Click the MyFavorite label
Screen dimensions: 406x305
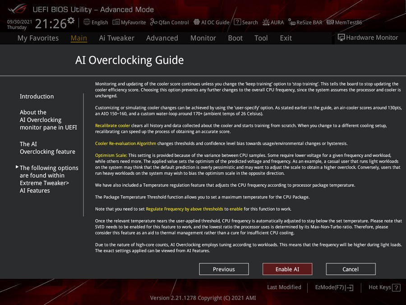coord(134,22)
